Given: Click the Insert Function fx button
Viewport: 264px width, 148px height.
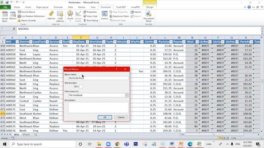Looking at the screenshot, I should coord(14,29).
